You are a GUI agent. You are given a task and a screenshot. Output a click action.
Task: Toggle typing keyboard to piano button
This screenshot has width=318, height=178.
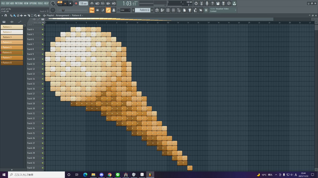pos(92,10)
